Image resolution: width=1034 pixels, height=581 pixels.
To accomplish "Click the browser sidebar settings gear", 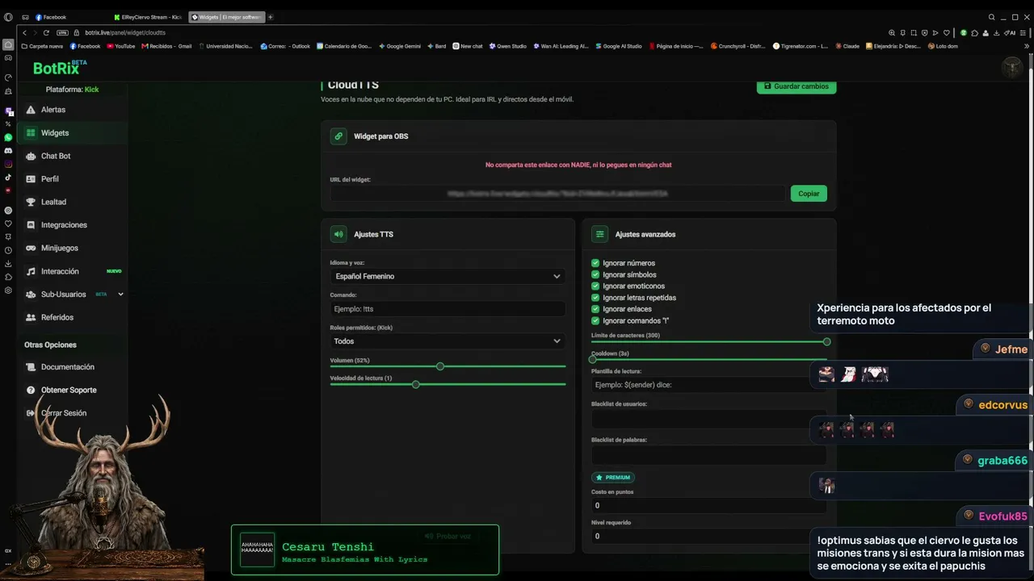I will 8,290.
